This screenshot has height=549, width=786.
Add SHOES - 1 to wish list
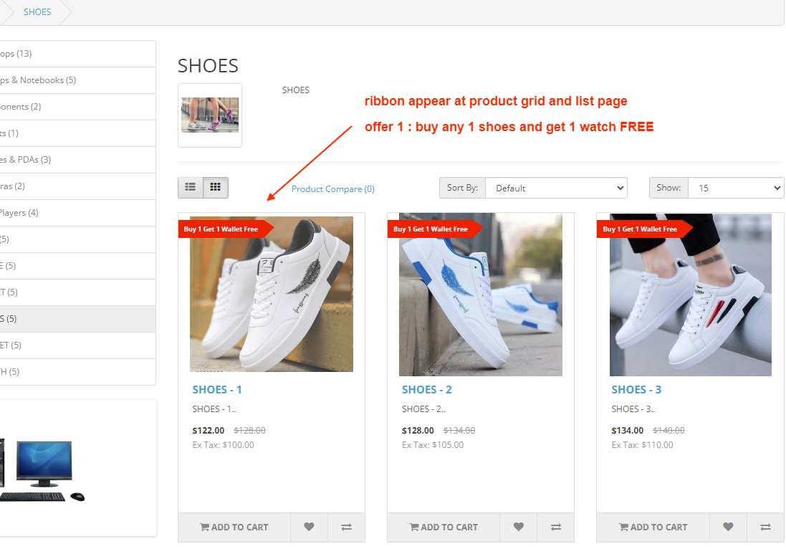tap(309, 527)
